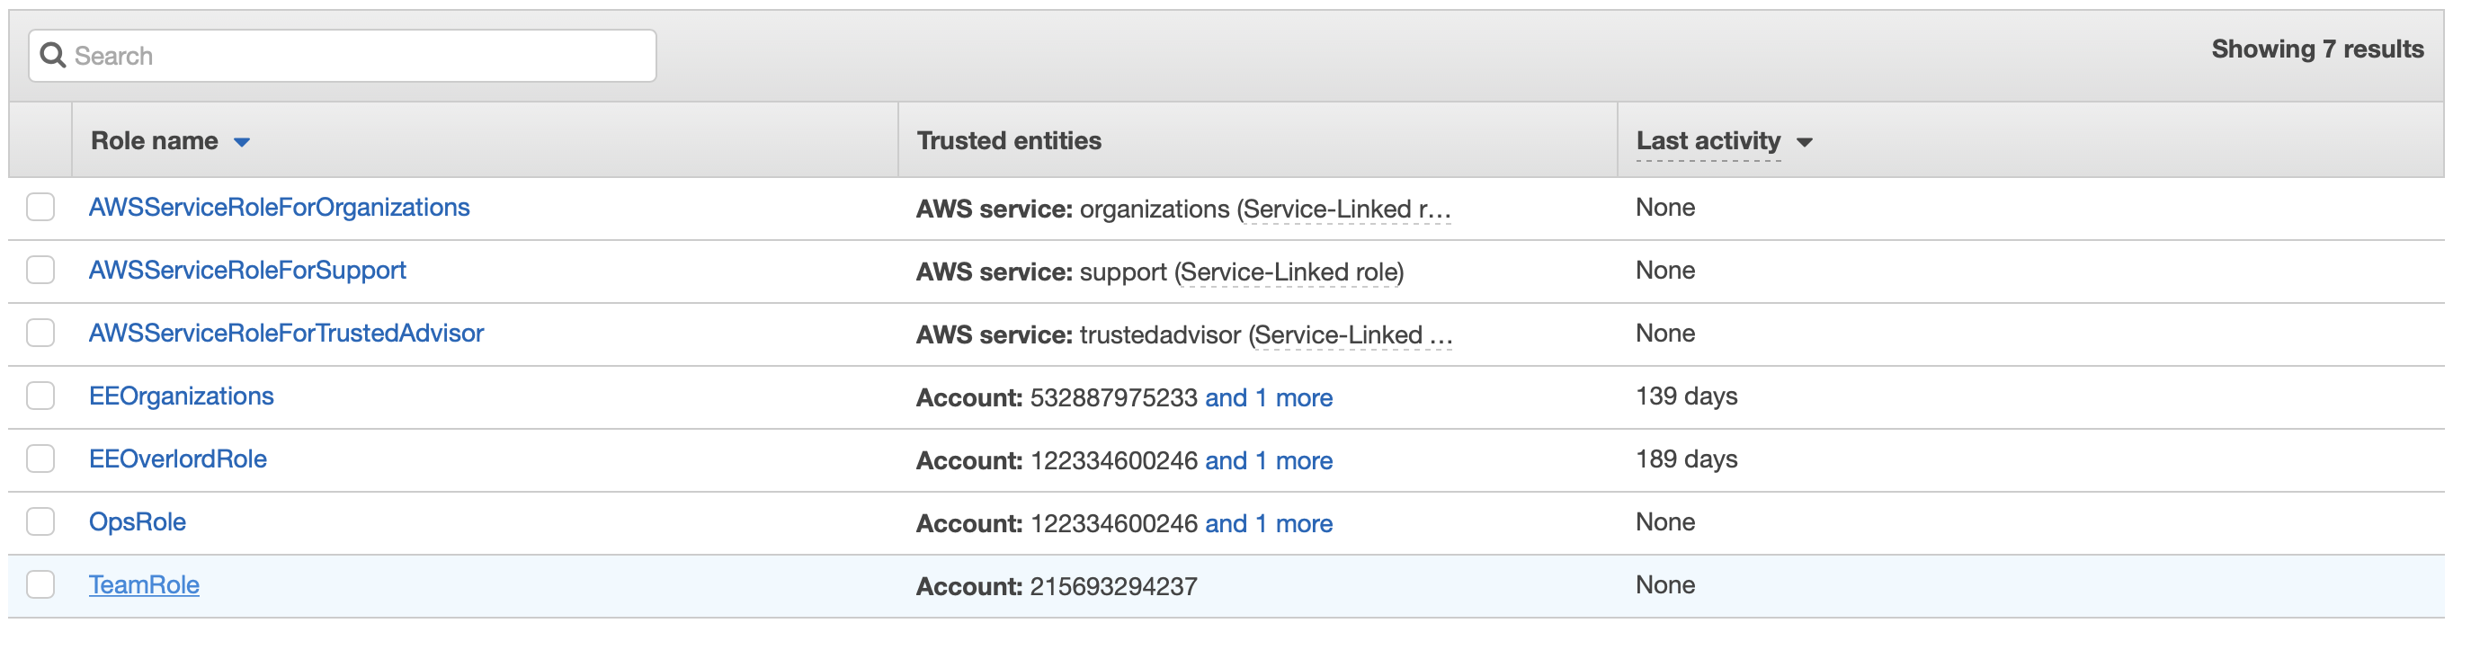
Task: Click the Search roles input field
Action: [x=355, y=56]
